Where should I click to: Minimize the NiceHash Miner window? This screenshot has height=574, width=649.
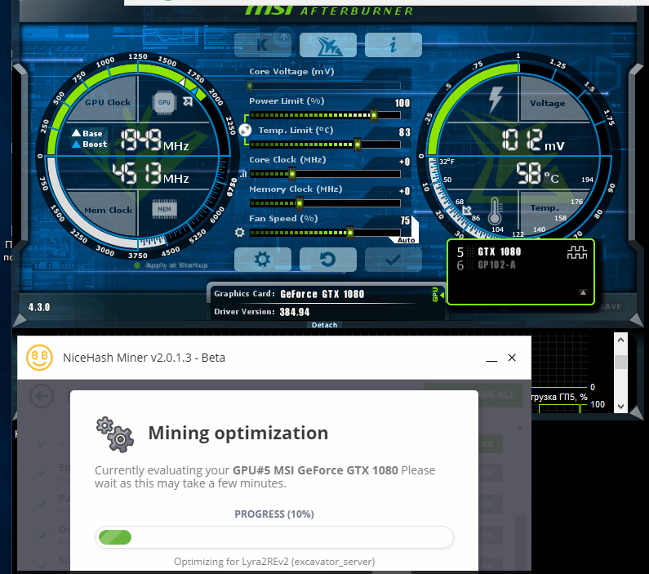click(x=491, y=358)
